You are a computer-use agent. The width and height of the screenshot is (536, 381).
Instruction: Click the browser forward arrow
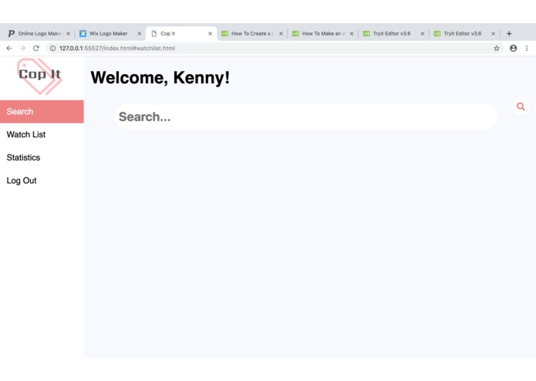[x=22, y=48]
